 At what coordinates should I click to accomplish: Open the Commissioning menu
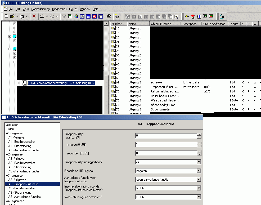pyautogui.click(x=40, y=9)
